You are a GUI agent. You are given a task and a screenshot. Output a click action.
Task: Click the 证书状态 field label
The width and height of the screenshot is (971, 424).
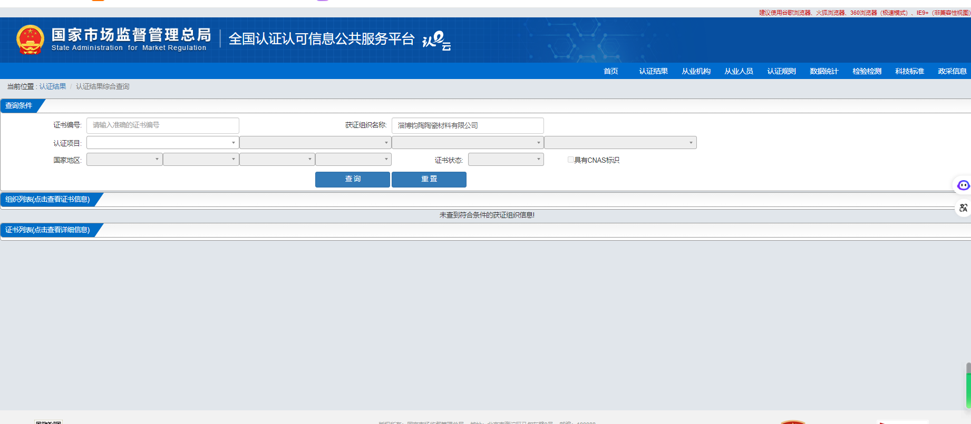pyautogui.click(x=449, y=160)
